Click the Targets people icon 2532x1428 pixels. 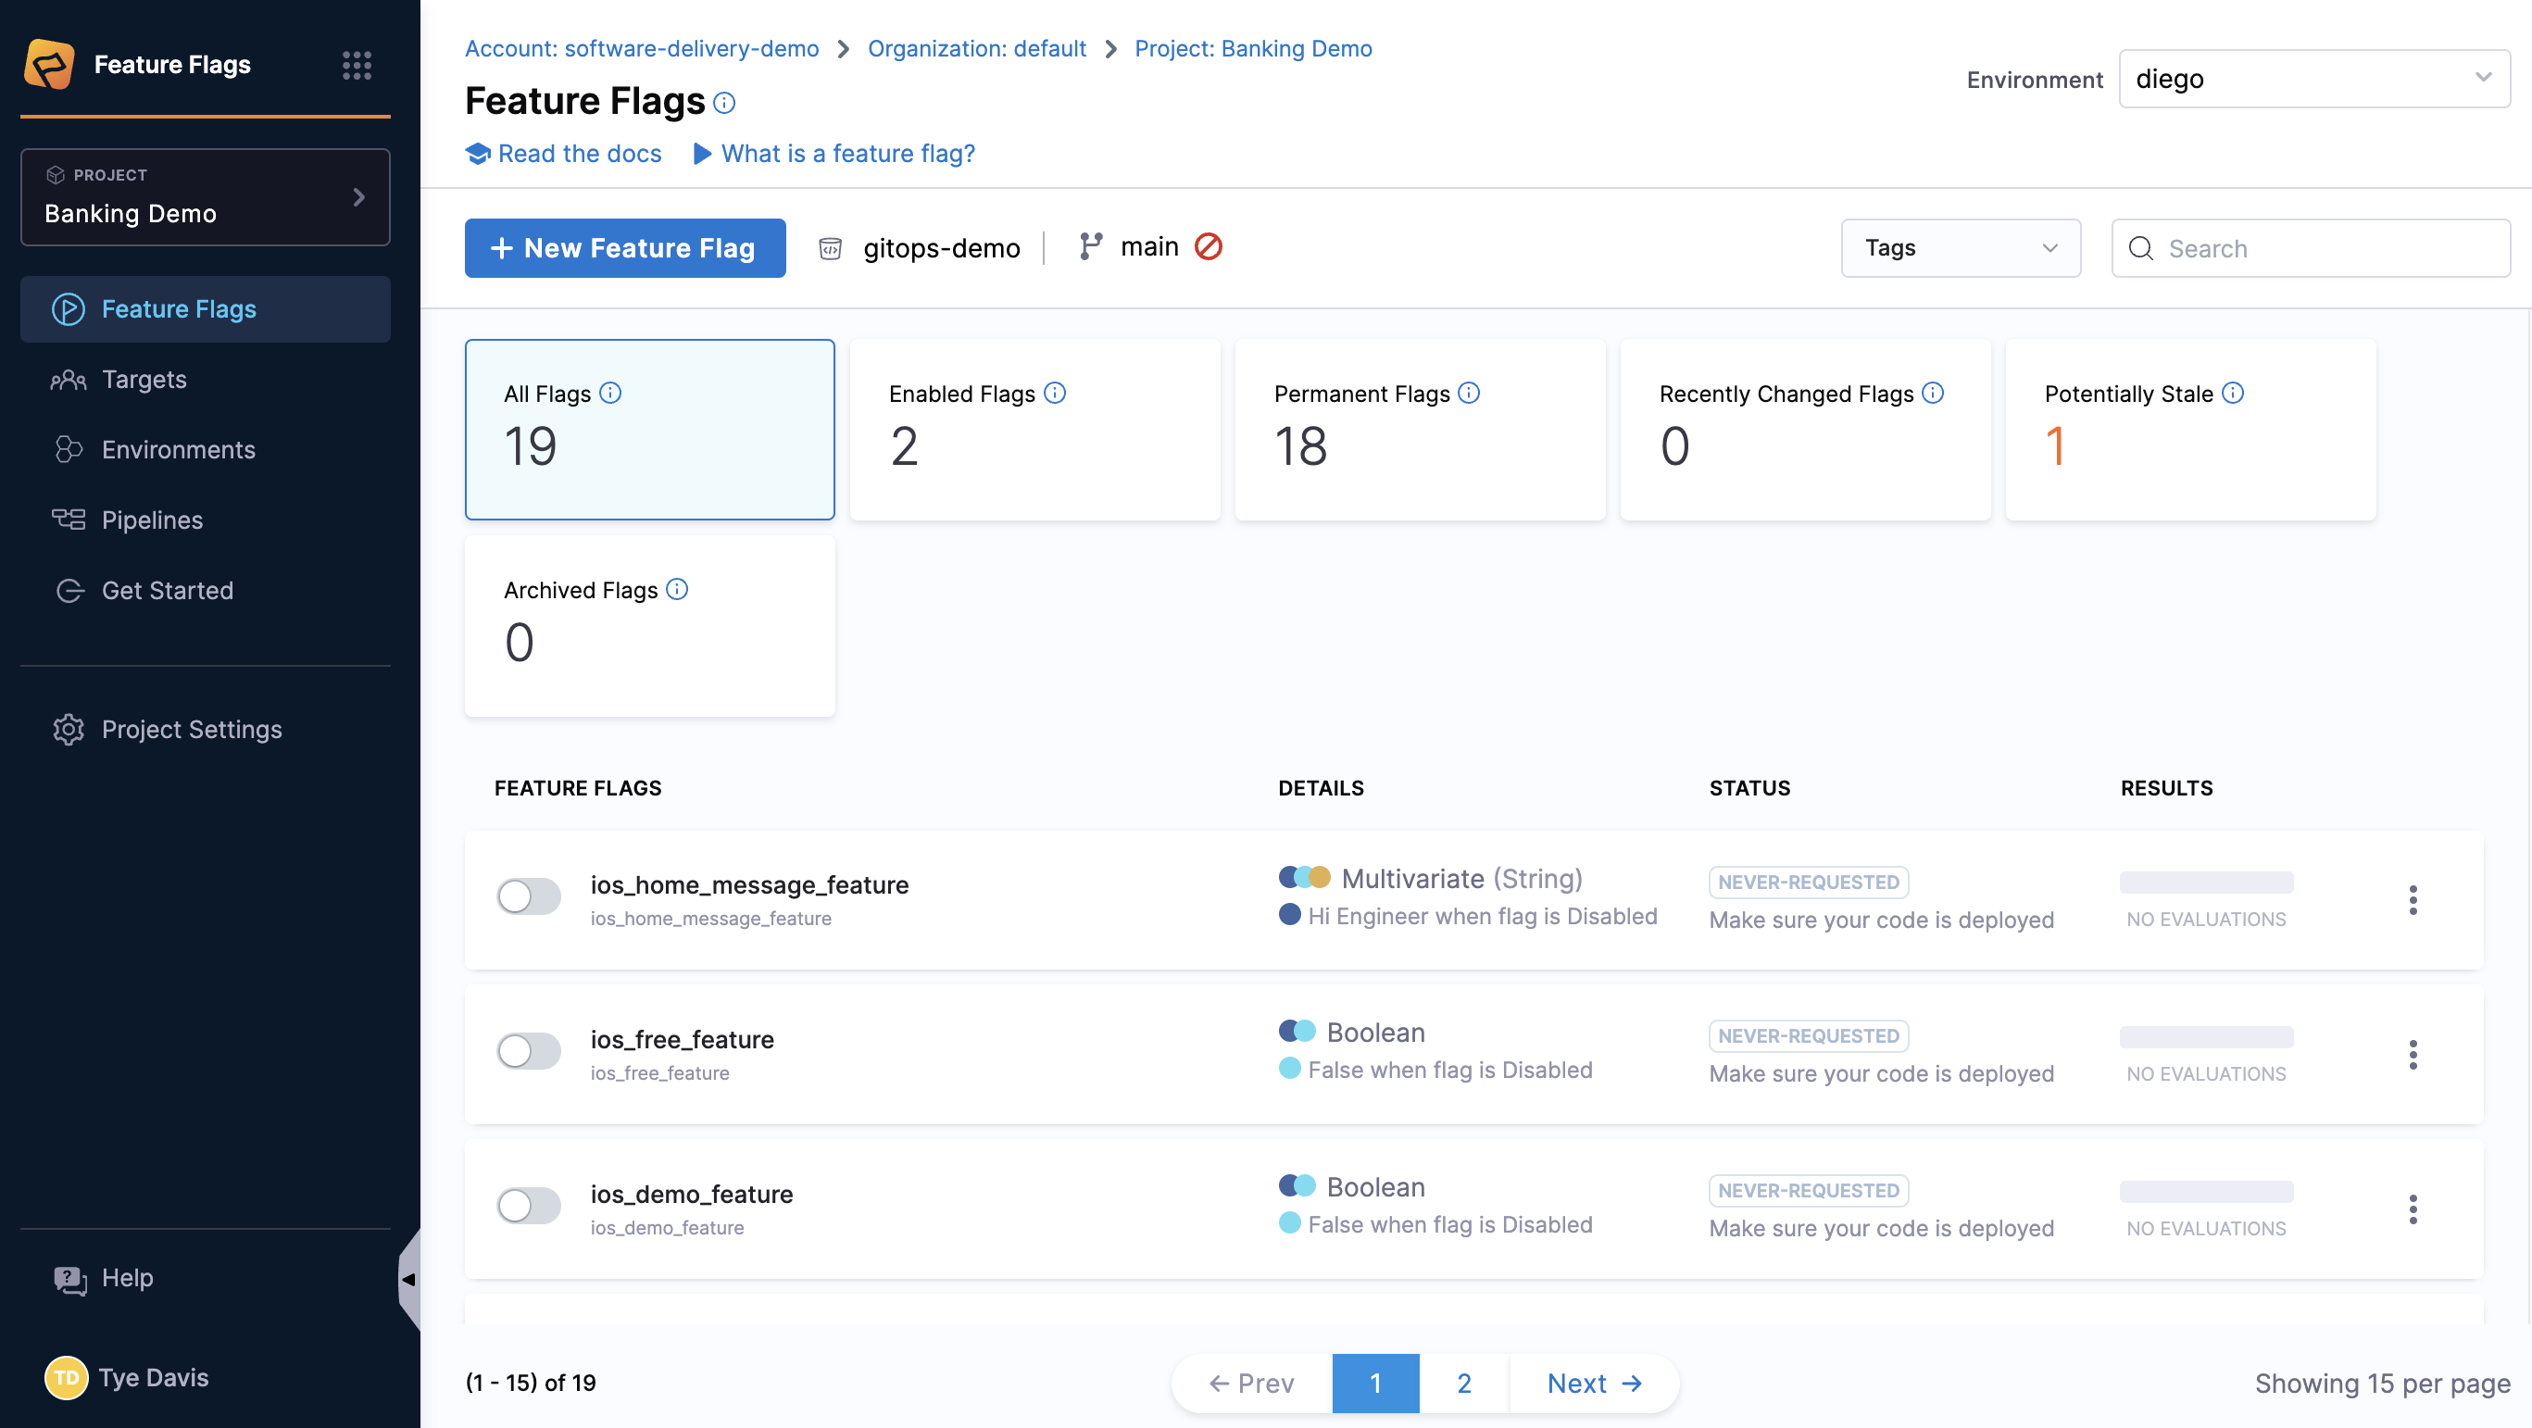(69, 380)
